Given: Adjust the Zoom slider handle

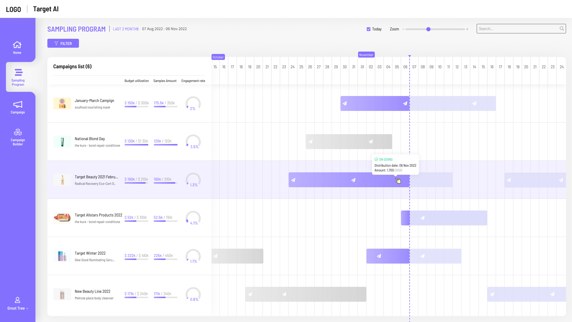Looking at the screenshot, I should (x=428, y=29).
